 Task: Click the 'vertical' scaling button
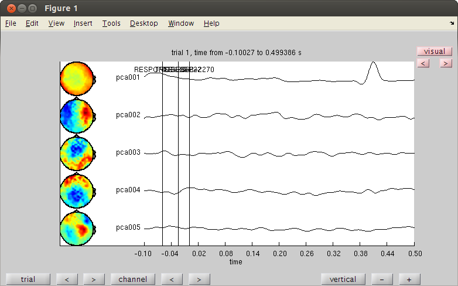[343, 280]
